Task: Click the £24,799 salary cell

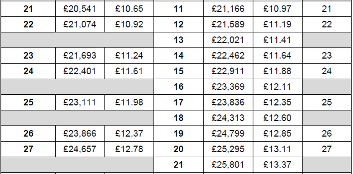Action: 228,133
